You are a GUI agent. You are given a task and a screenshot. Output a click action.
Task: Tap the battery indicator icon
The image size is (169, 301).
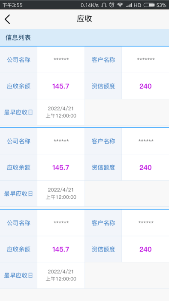149,5
